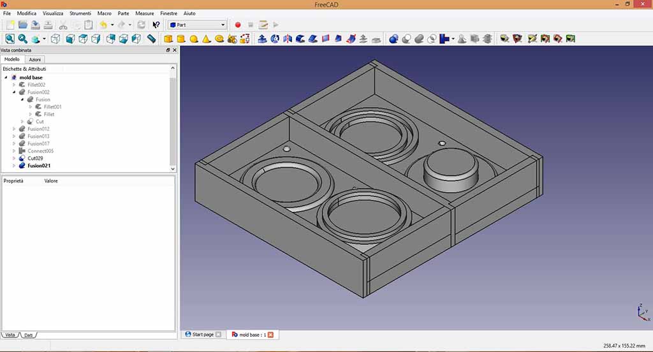This screenshot has width=653, height=352.
Task: Click the tree panel scroll down arrow
Action: (x=173, y=169)
